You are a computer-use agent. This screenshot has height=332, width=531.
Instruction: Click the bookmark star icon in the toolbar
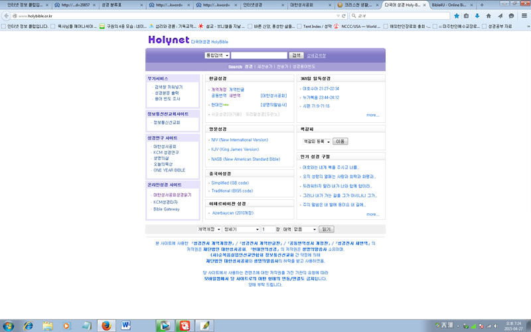[457, 15]
